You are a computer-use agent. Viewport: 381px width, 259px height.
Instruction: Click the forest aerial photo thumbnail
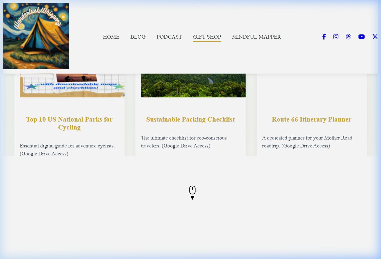pyautogui.click(x=193, y=85)
